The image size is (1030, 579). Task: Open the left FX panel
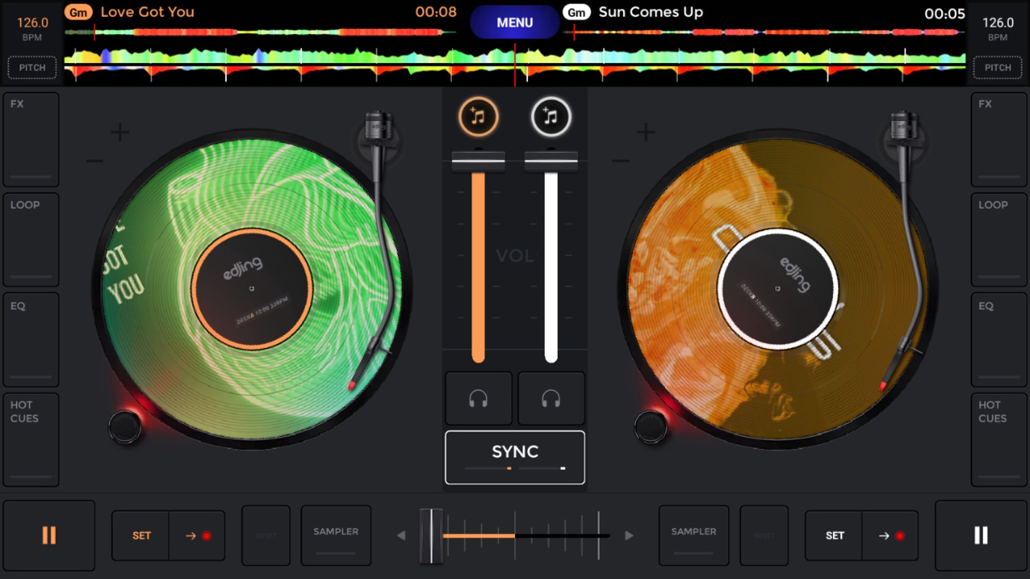point(31,140)
